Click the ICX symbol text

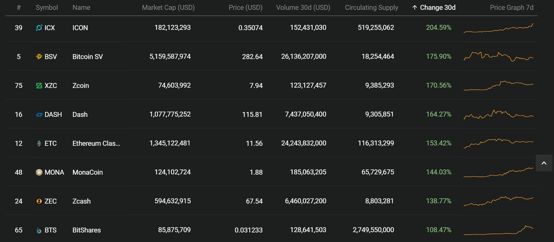pos(50,28)
